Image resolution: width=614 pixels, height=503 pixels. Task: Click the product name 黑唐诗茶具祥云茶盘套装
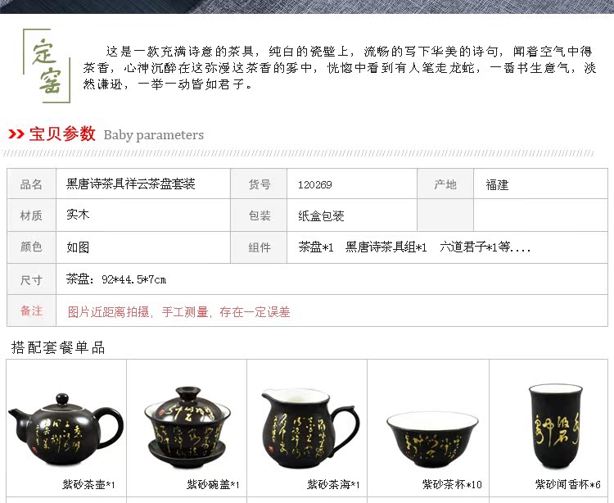point(131,184)
